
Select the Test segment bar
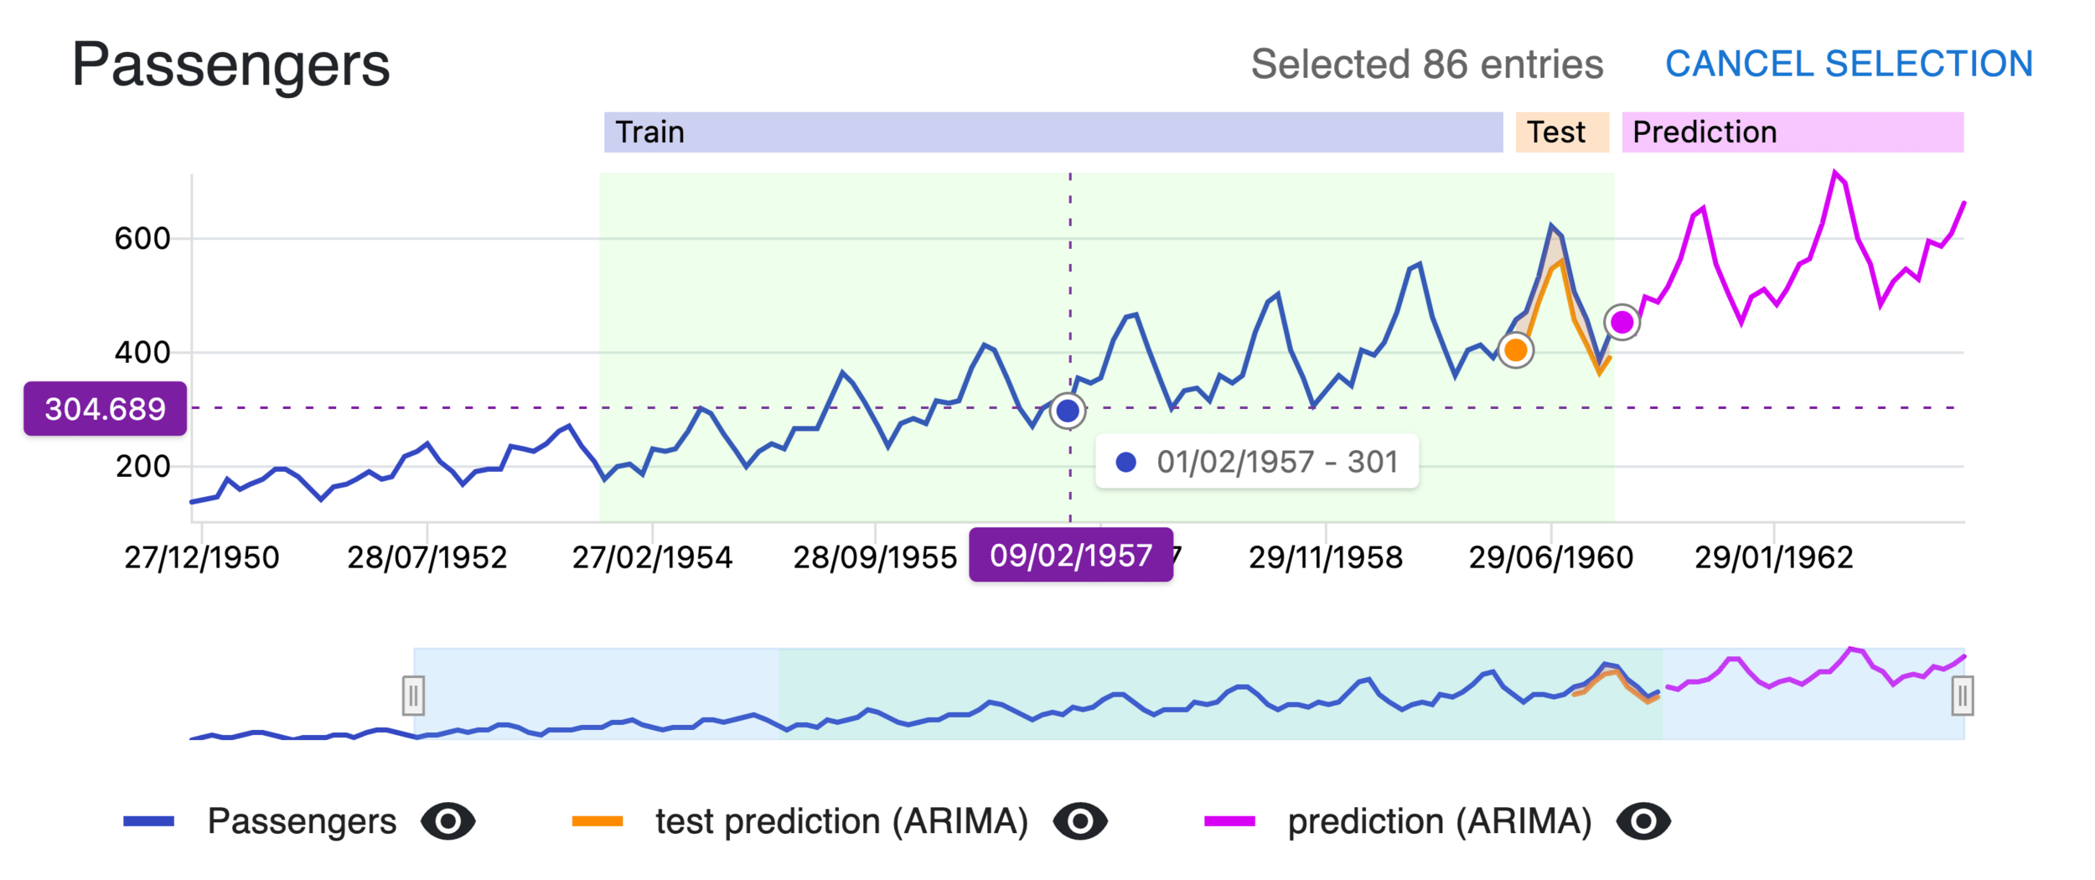pos(1561,132)
